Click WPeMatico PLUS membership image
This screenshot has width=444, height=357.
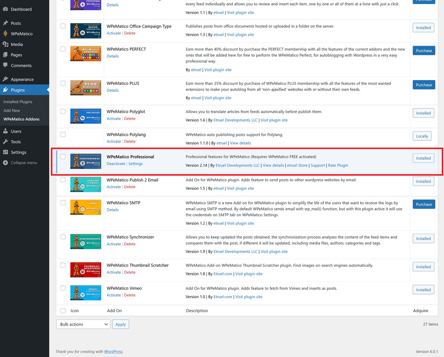tap(86, 88)
